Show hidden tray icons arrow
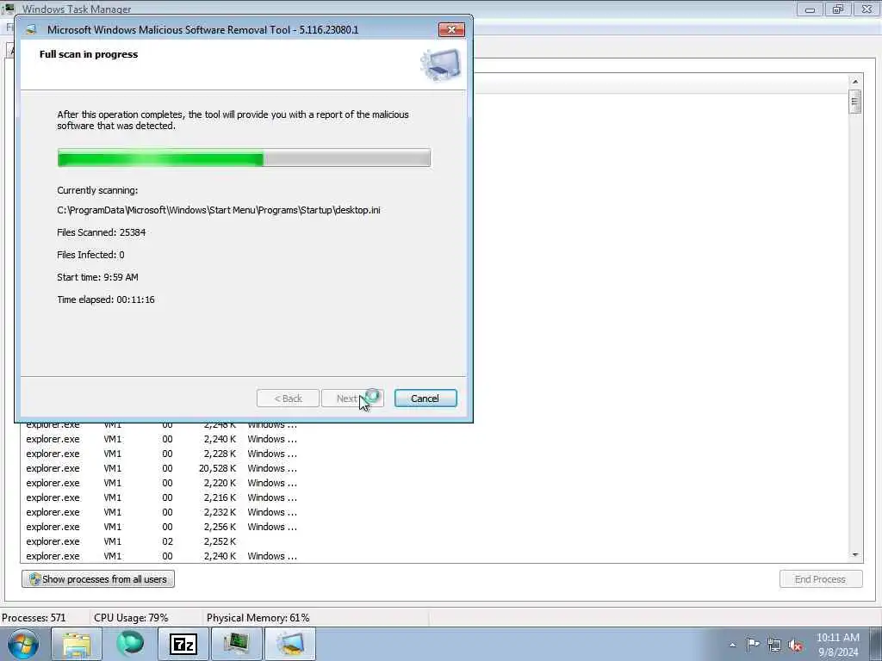The height and width of the screenshot is (661, 882). (732, 645)
